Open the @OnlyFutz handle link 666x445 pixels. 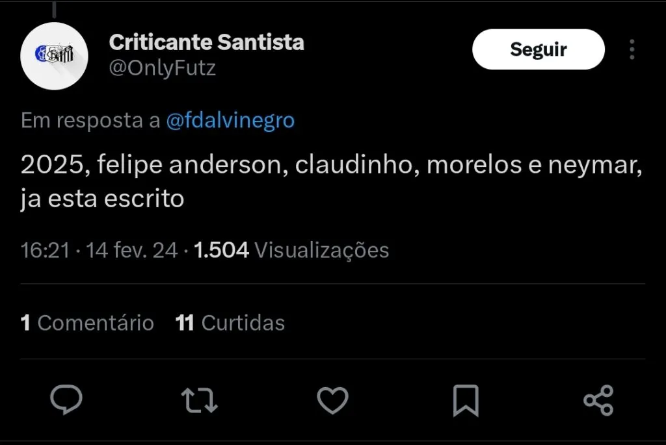click(x=162, y=68)
